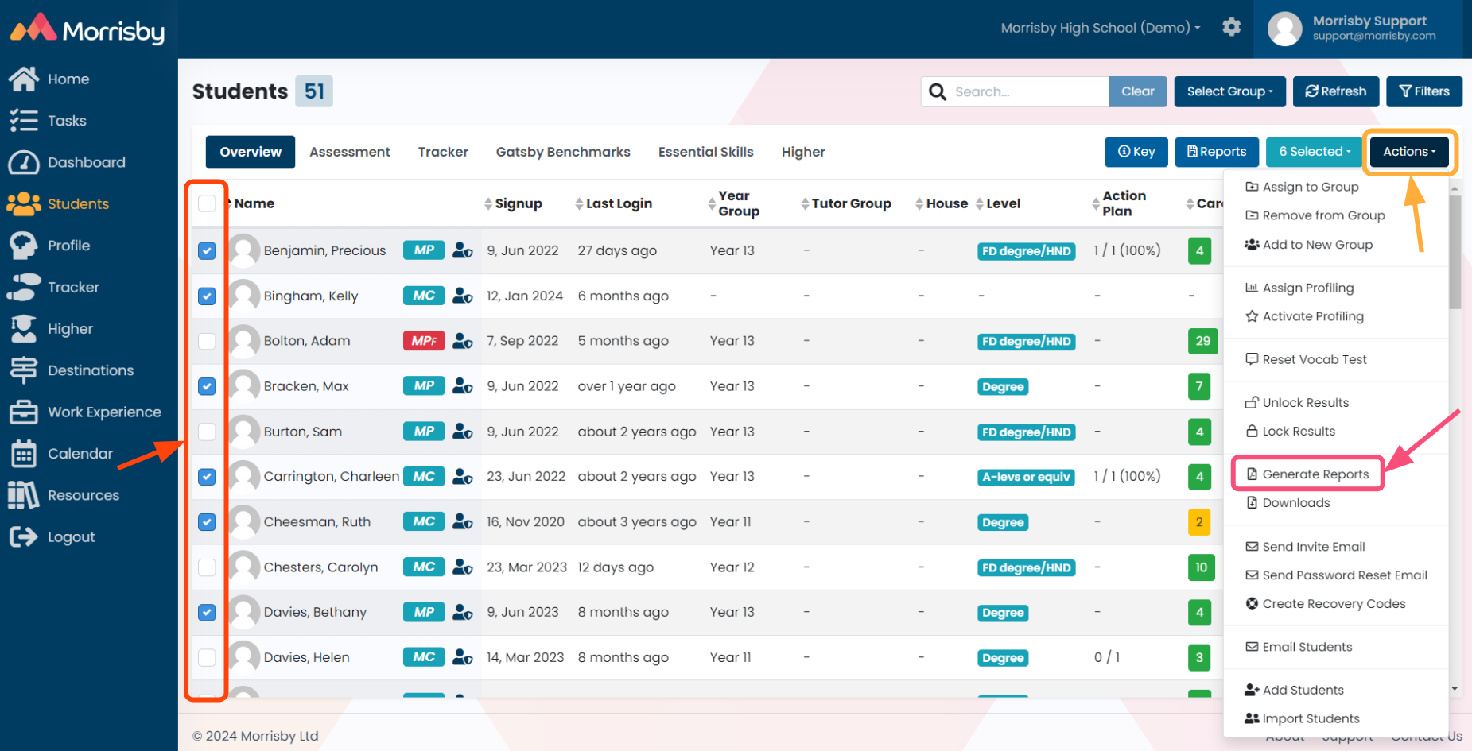
Task: Open Tracker footprints icon in sidebar
Action: tap(24, 287)
